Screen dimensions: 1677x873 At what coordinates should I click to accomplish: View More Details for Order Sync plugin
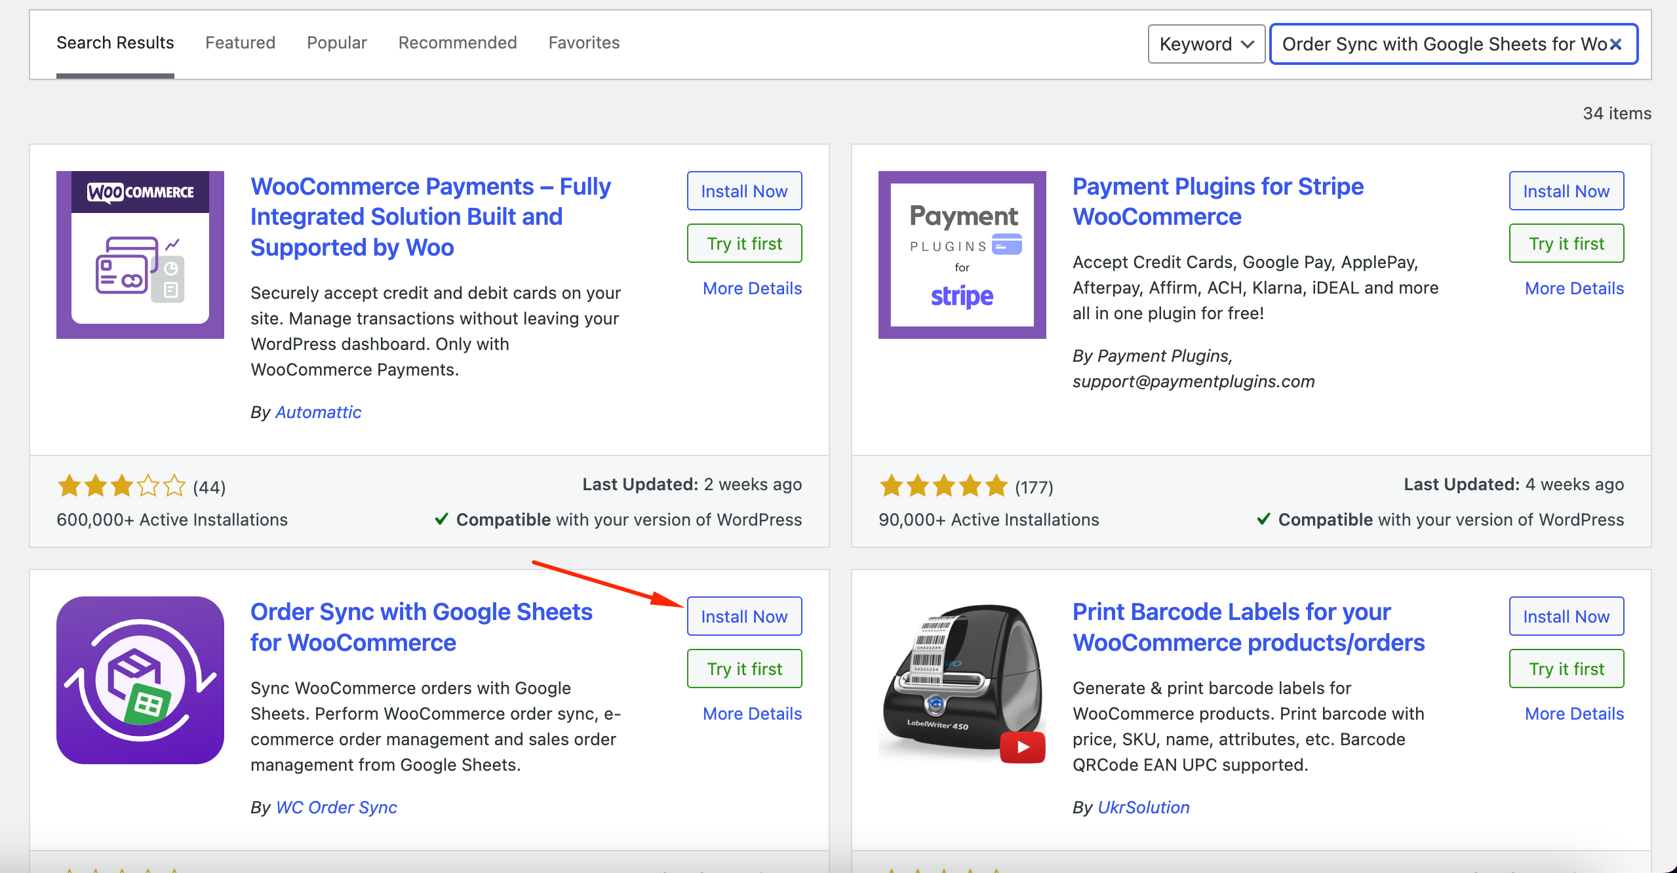click(753, 714)
